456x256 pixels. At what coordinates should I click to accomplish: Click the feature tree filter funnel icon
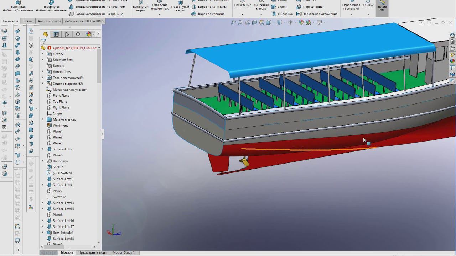44,41
